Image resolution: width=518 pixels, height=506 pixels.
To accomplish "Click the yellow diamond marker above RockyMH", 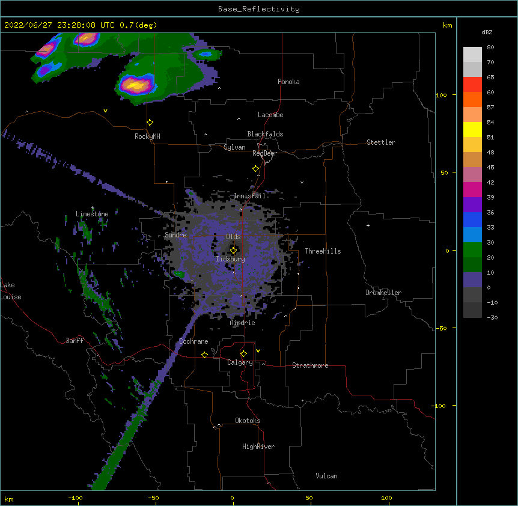I will [150, 122].
